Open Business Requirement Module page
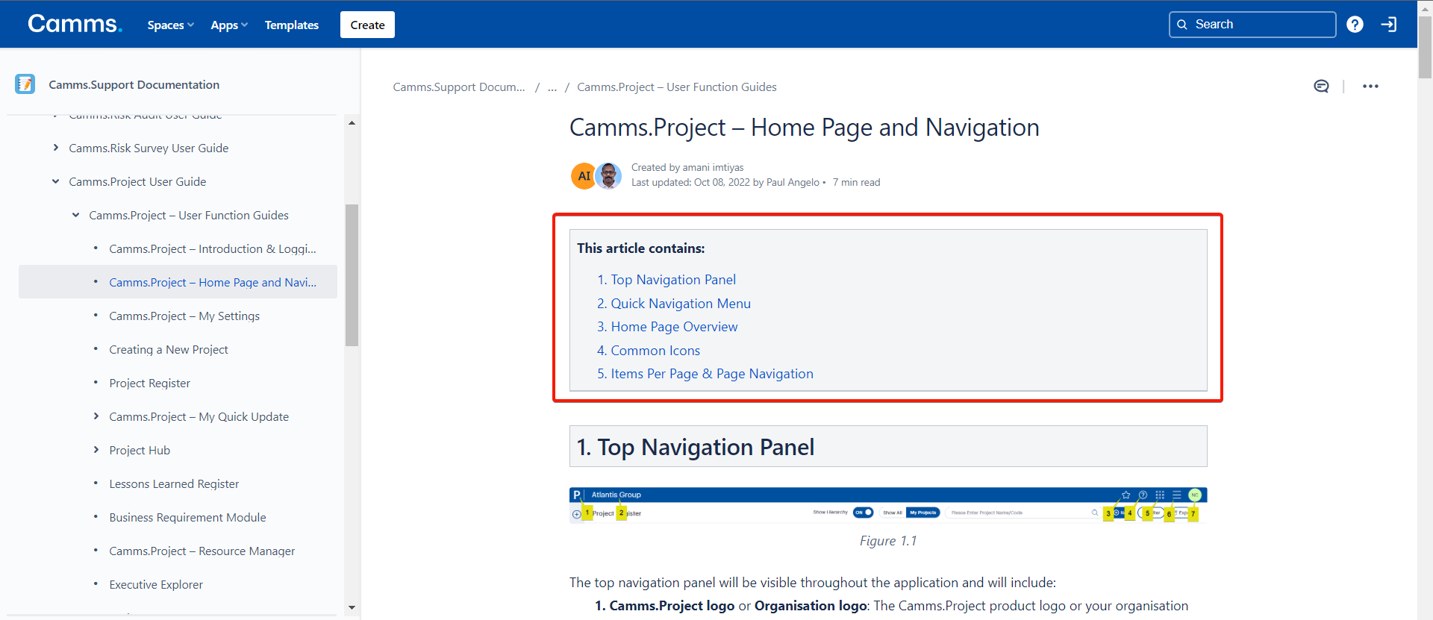 [x=187, y=517]
